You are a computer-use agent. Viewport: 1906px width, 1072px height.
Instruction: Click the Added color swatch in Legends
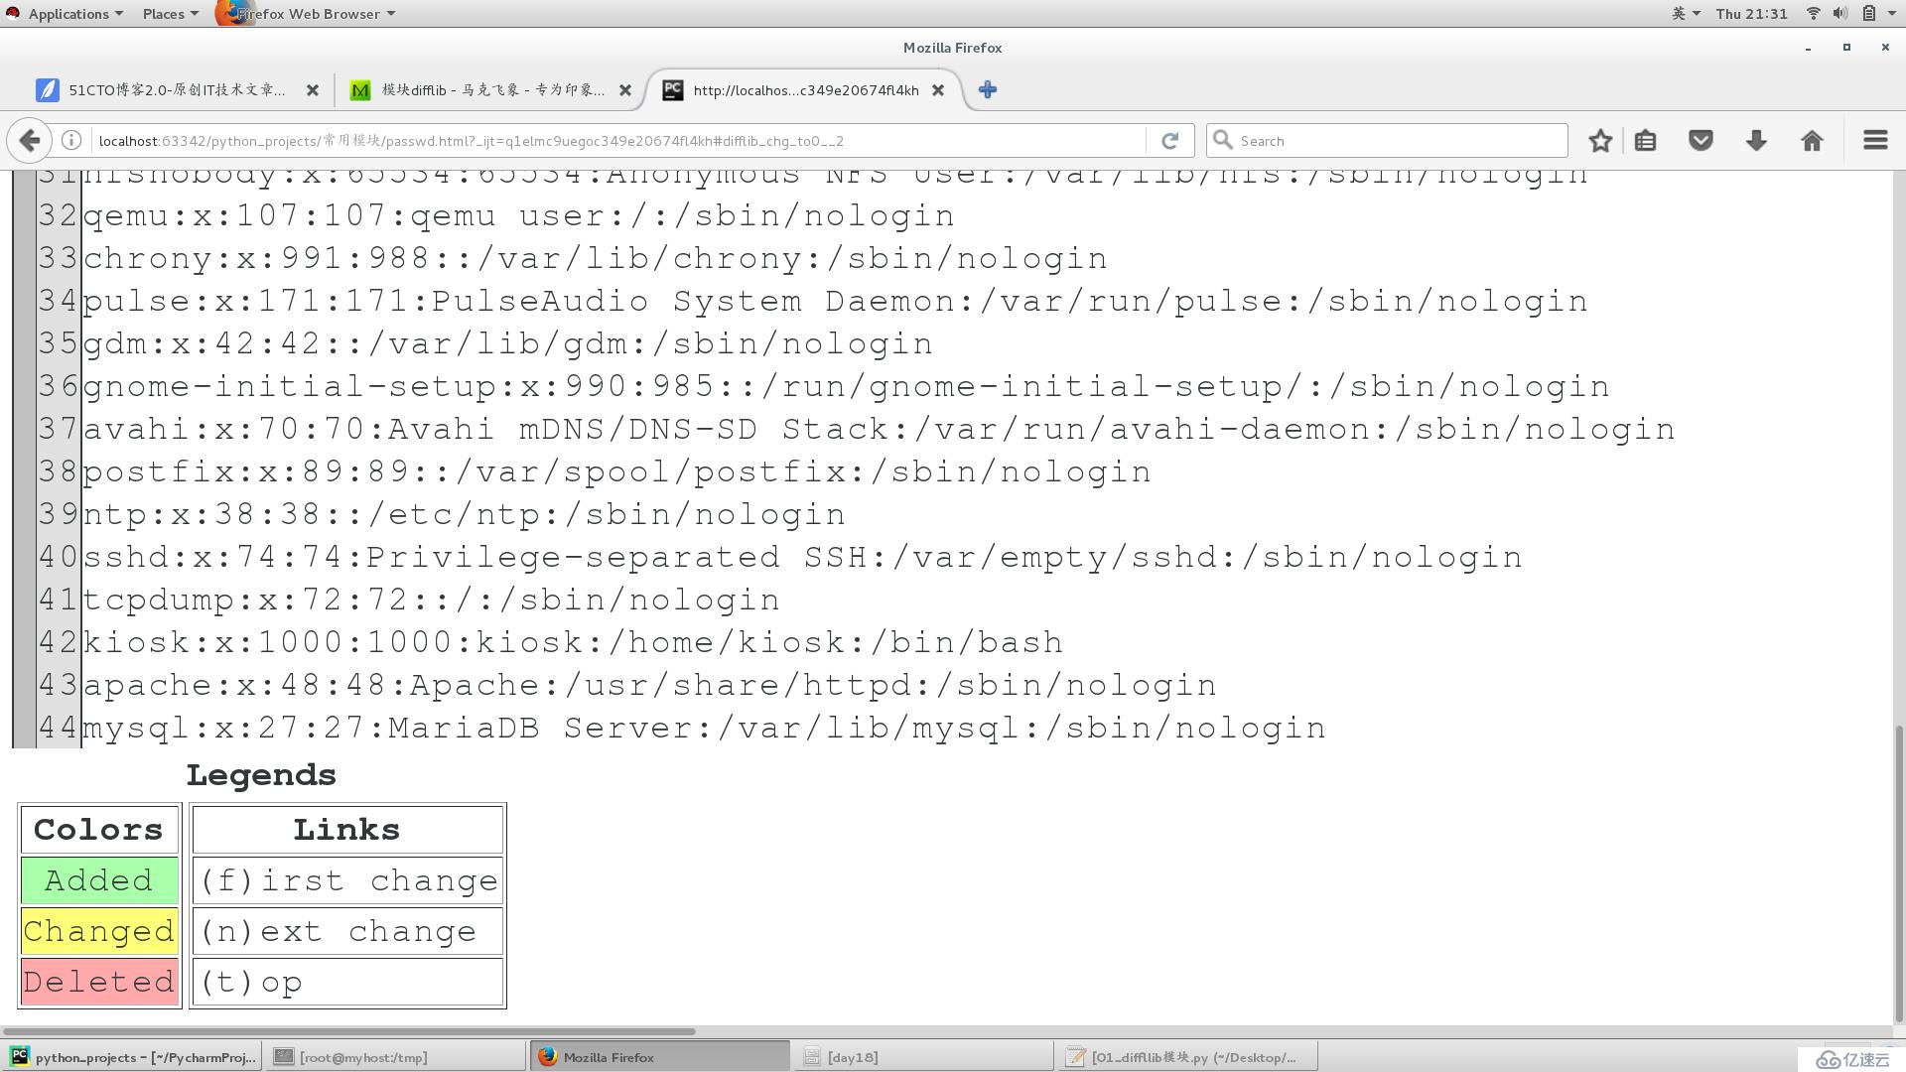point(98,880)
